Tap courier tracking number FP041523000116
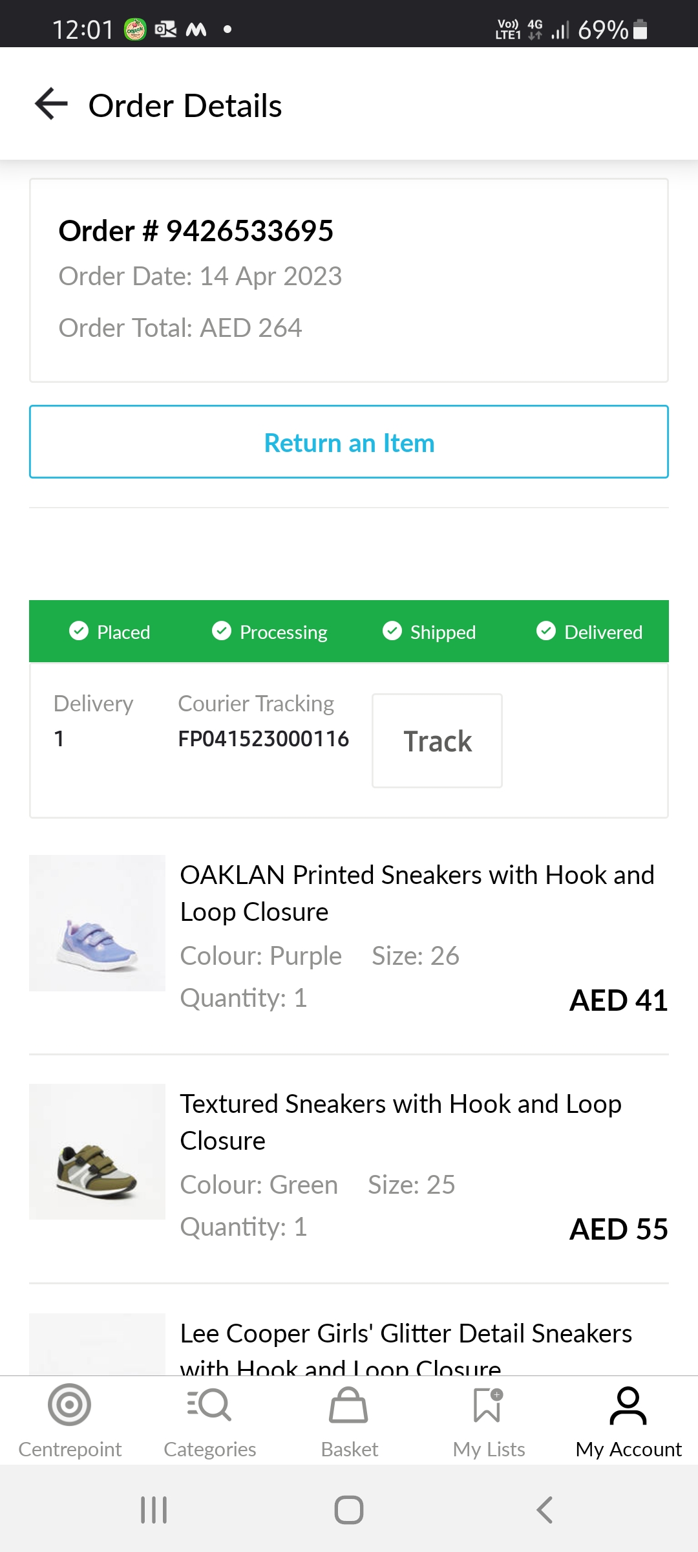Viewport: 698px width, 1552px height. 263,738
